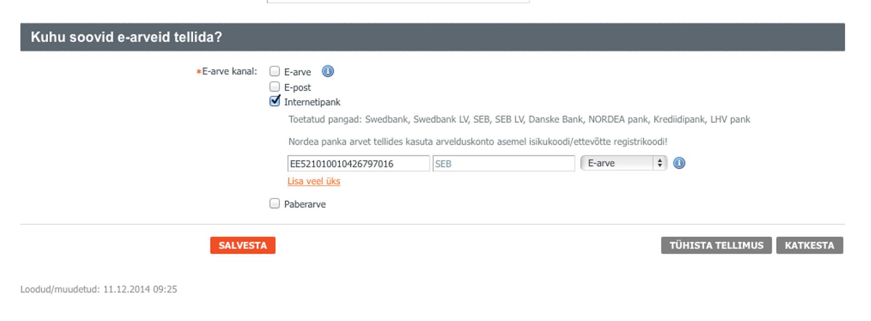Tick the E-post checkbox
The image size is (871, 321).
coord(274,87)
